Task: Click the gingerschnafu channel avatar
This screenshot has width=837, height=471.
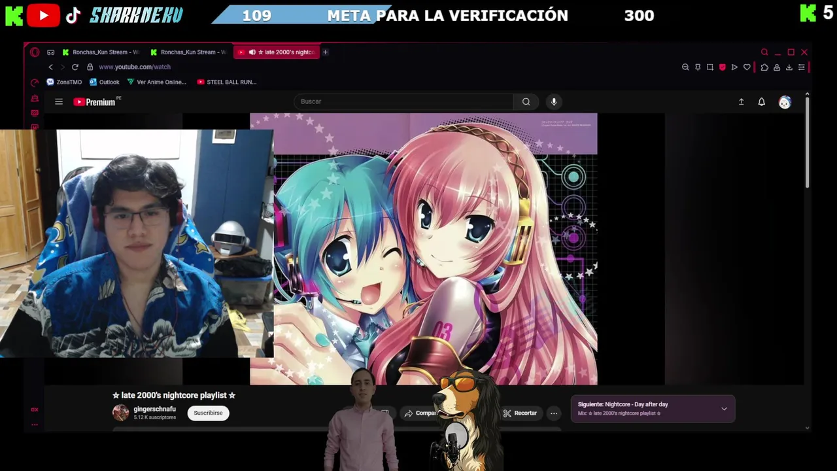Action: click(x=120, y=413)
